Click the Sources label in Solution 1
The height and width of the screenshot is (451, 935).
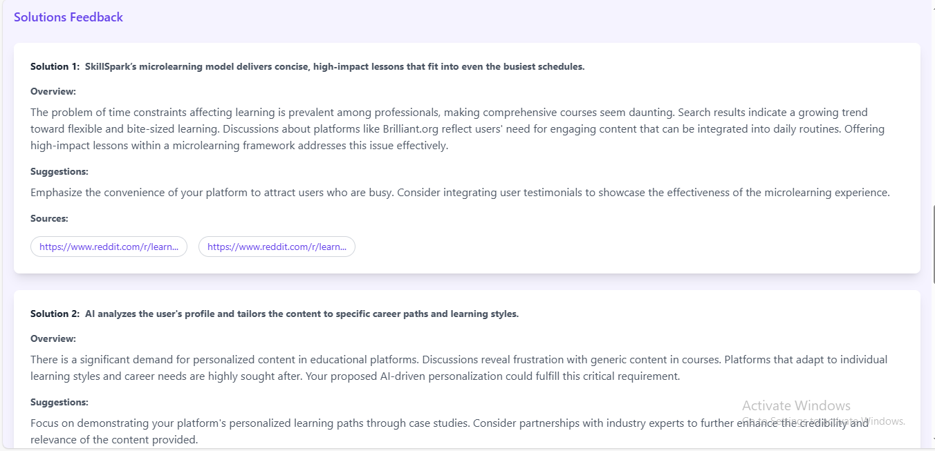pos(49,219)
